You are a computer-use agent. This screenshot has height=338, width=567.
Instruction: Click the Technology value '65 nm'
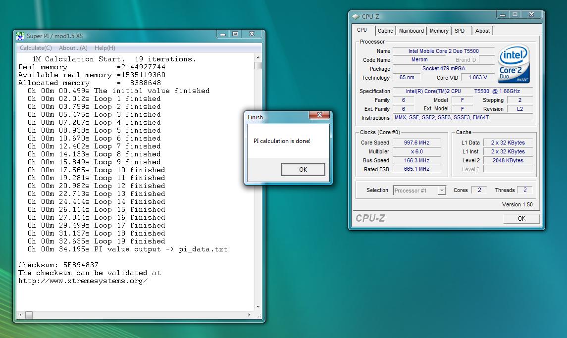coord(407,77)
